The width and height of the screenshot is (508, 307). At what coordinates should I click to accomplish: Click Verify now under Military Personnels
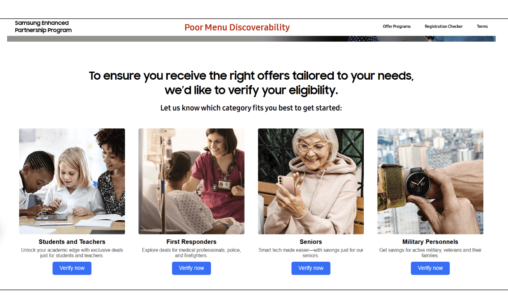[x=430, y=268]
